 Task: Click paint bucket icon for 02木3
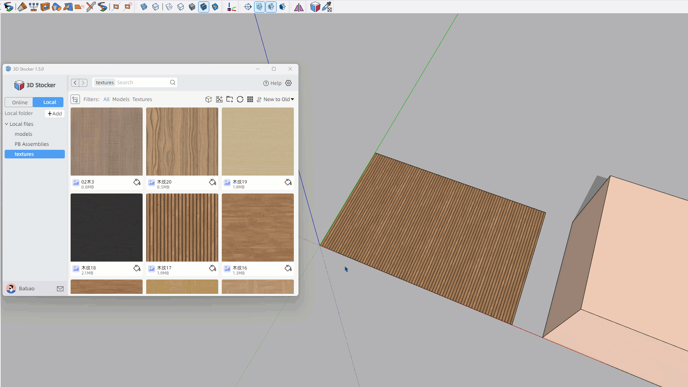coord(137,182)
